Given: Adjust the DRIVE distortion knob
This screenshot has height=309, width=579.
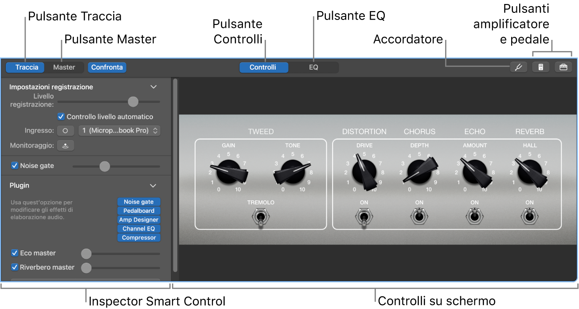Looking at the screenshot, I should [x=364, y=172].
